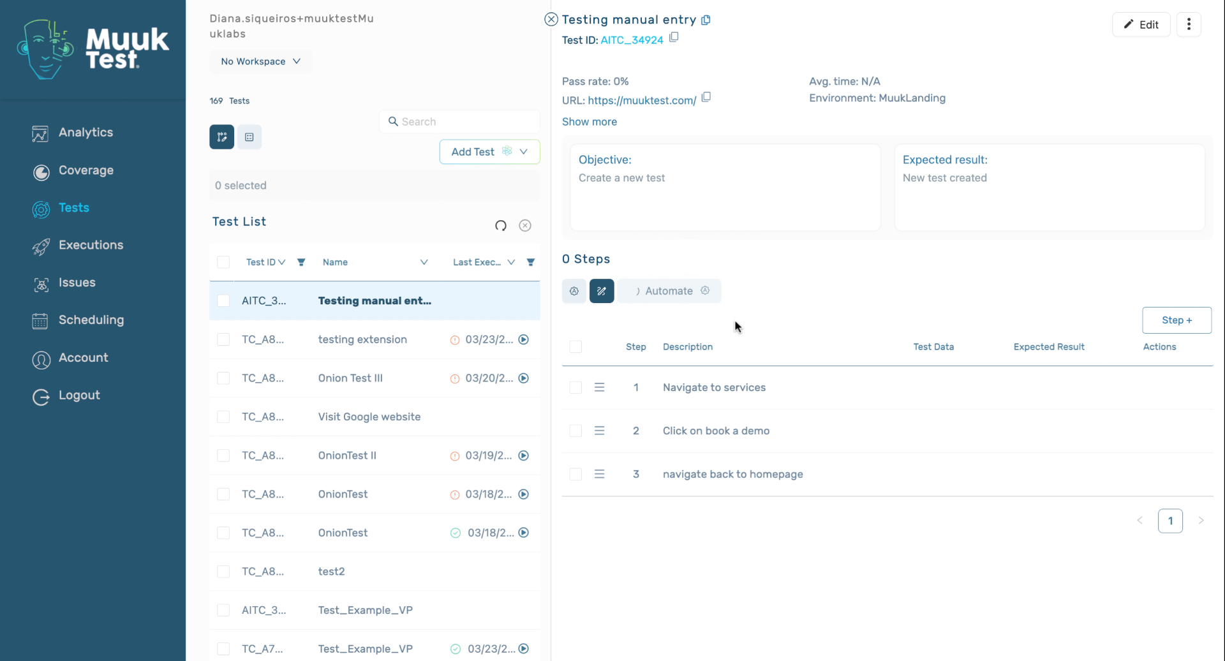Check the Click on book a demo checkbox
Viewport: 1225px width, 661px height.
[575, 431]
